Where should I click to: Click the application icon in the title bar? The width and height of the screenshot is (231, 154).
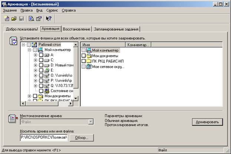[x=4, y=4]
